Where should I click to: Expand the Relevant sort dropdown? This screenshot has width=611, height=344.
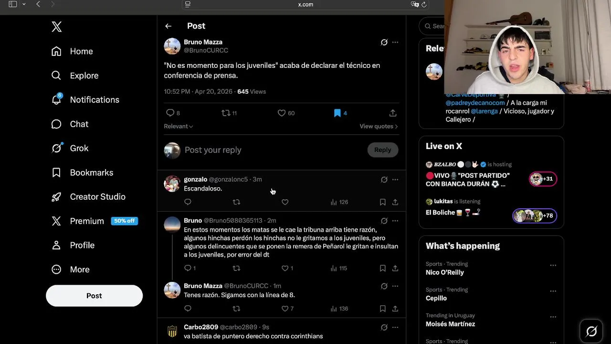pos(179,126)
